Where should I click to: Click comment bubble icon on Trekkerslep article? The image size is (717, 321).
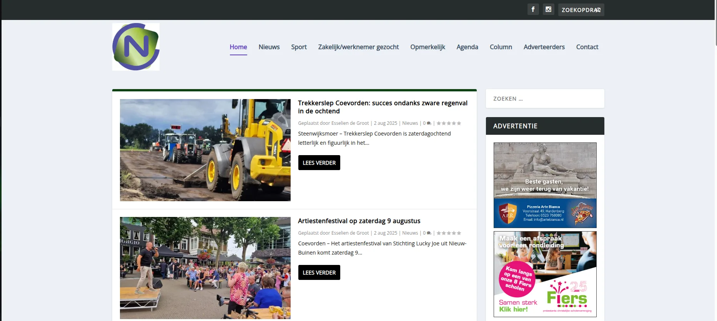coord(429,123)
